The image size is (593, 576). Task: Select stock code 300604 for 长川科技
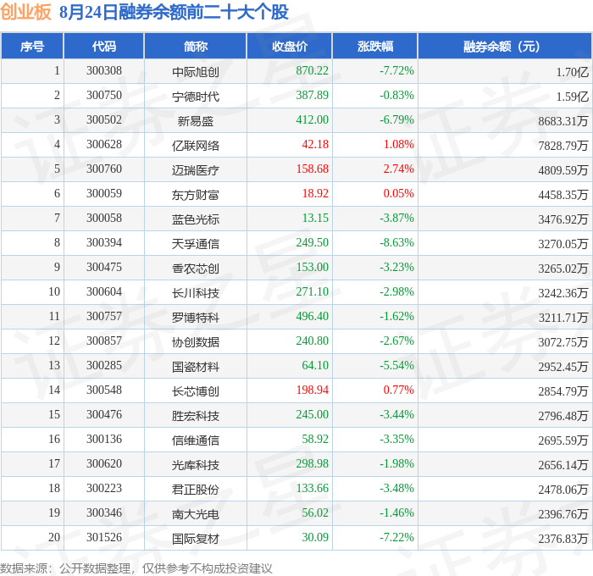[104, 291]
